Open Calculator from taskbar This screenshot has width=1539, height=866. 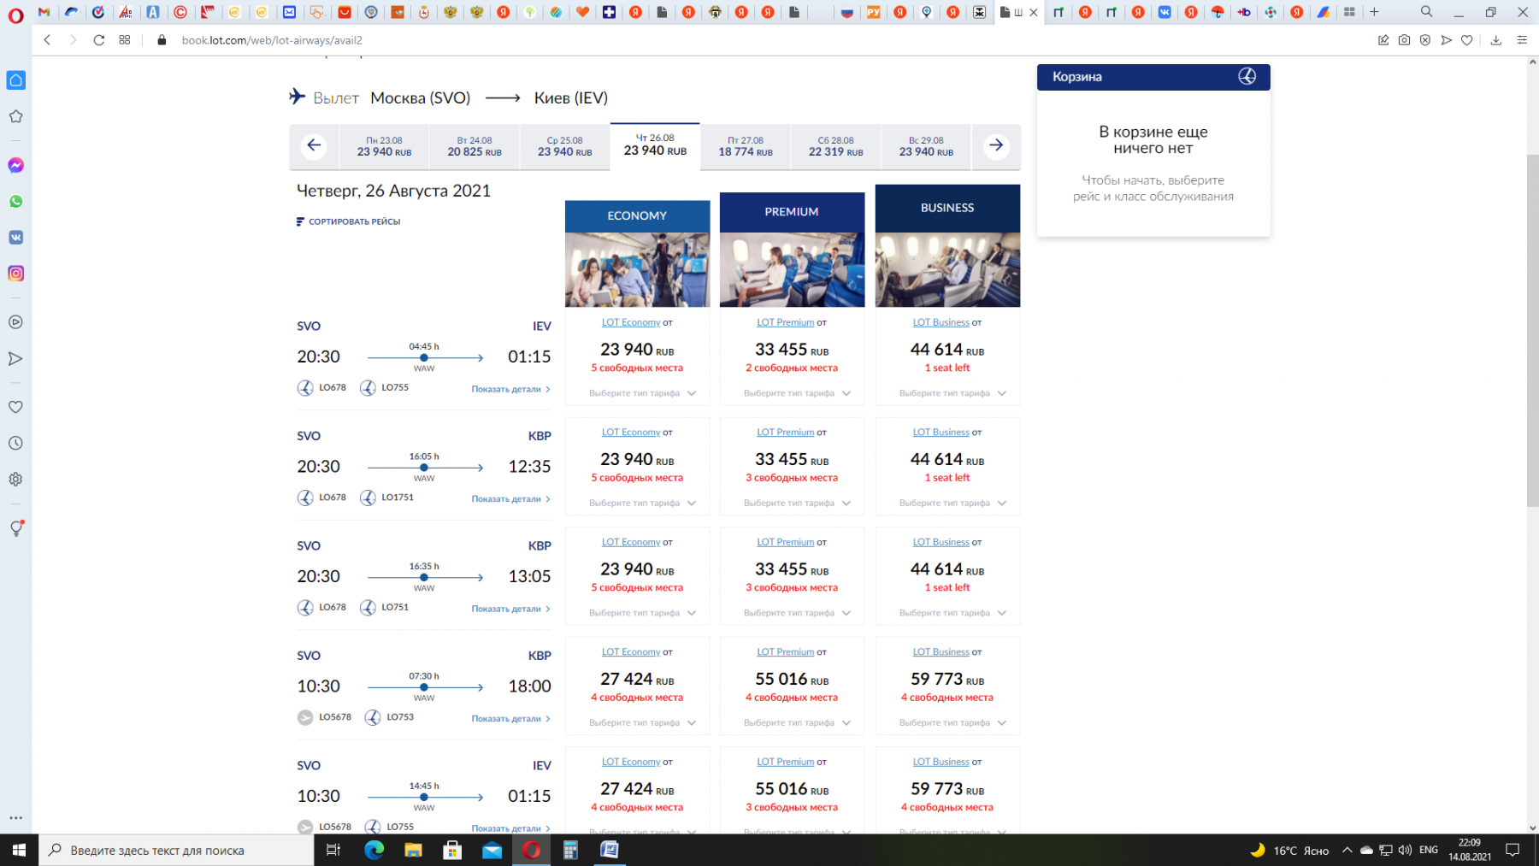[x=570, y=850]
